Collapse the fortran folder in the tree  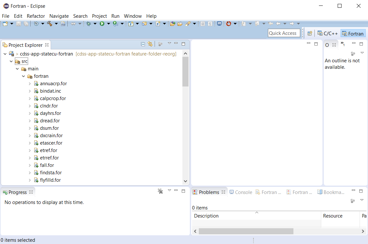pyautogui.click(x=23, y=76)
